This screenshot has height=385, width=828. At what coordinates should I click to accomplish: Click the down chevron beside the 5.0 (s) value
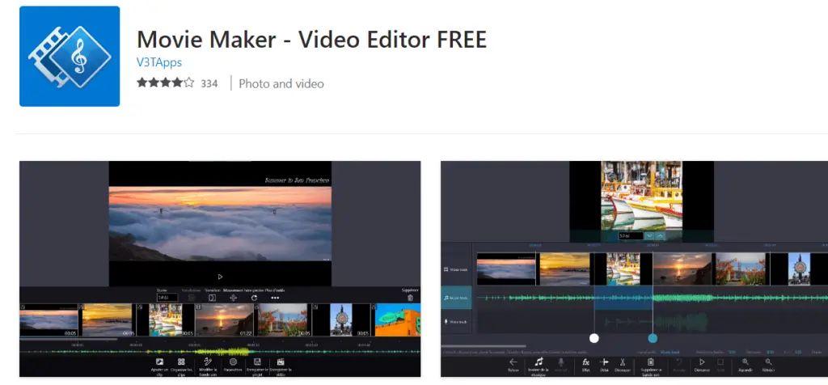point(649,236)
